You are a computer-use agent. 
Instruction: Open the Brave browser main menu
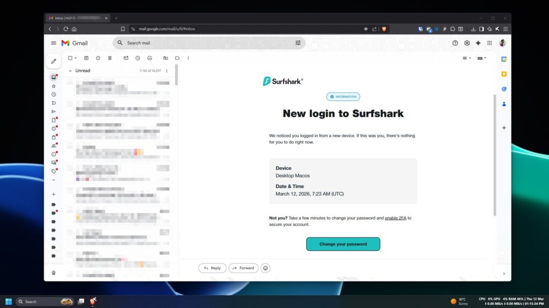pos(506,29)
